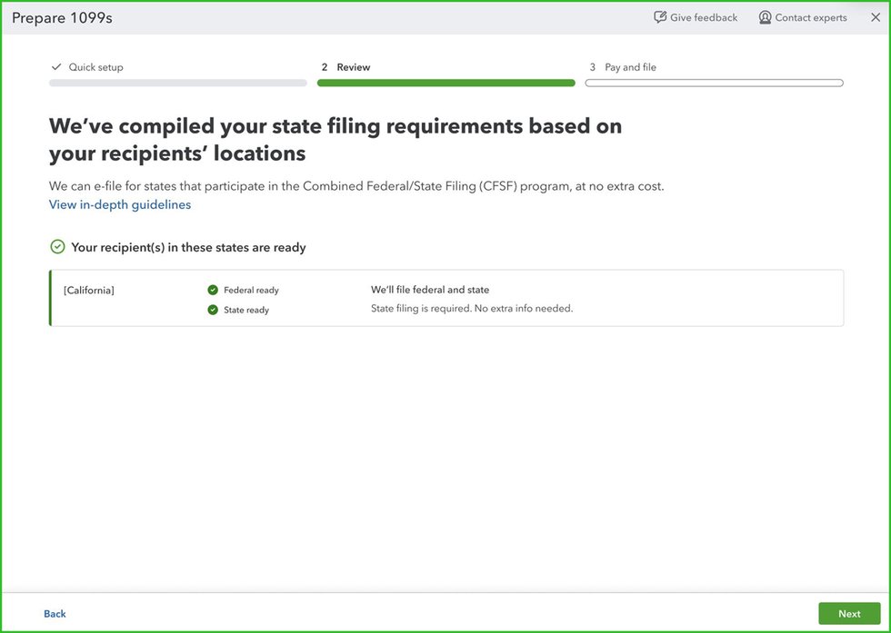Click the Give feedback speech bubble icon
The image size is (891, 633).
click(660, 17)
